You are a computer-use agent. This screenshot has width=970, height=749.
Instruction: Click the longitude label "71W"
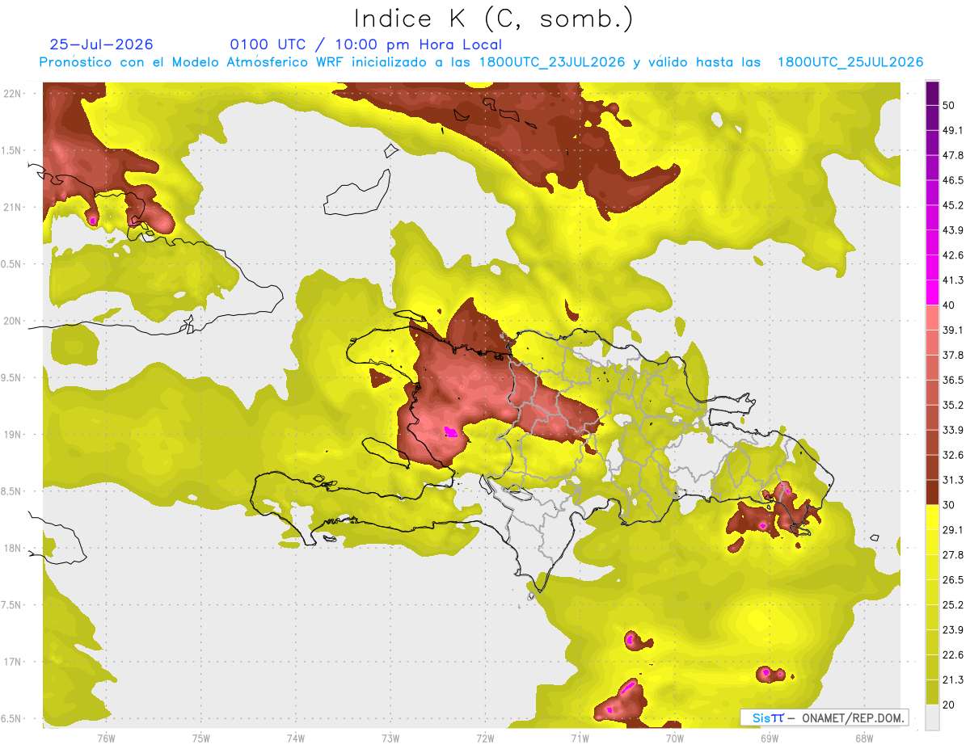point(580,738)
